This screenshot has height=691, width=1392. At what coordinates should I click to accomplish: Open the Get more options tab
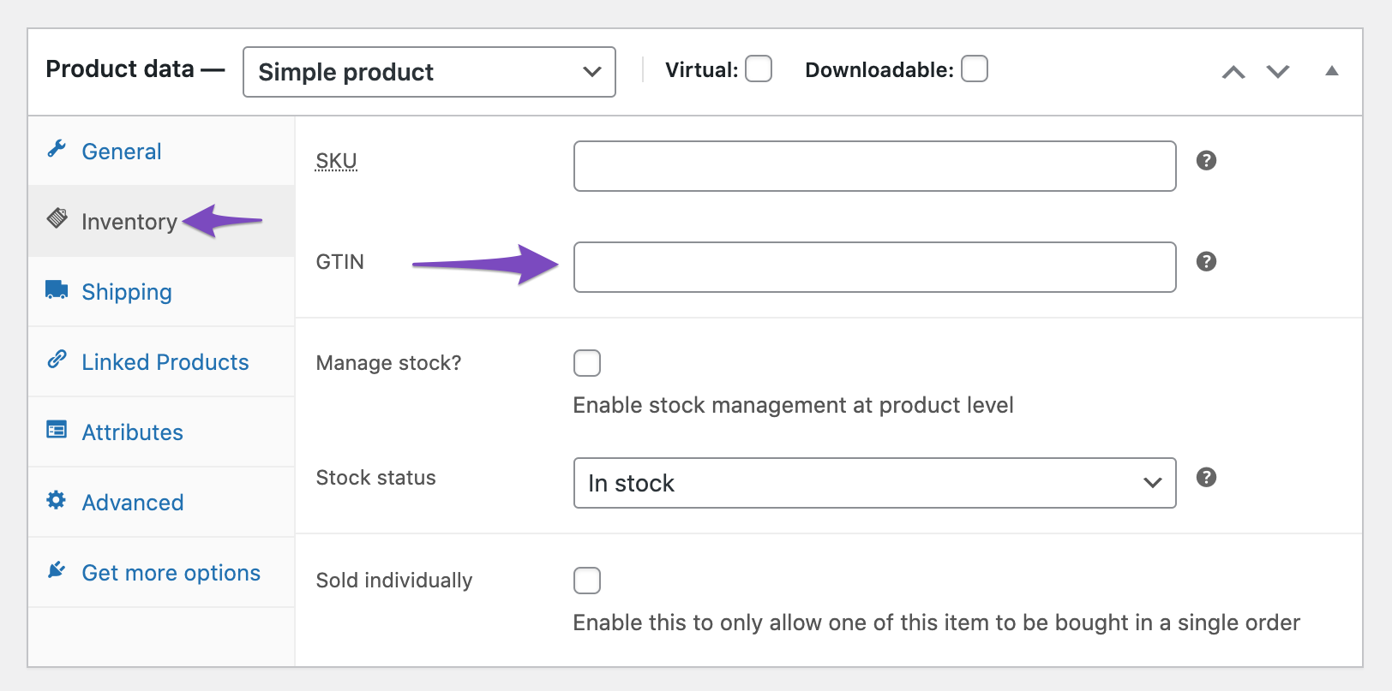161,573
